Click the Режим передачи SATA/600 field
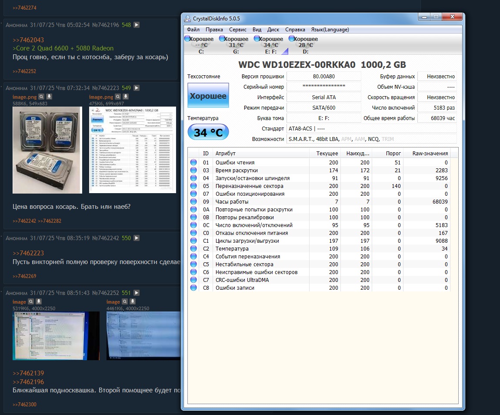 click(323, 107)
